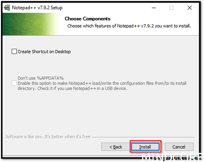Click the 'Choose which features' subtitle text

[x=129, y=26]
